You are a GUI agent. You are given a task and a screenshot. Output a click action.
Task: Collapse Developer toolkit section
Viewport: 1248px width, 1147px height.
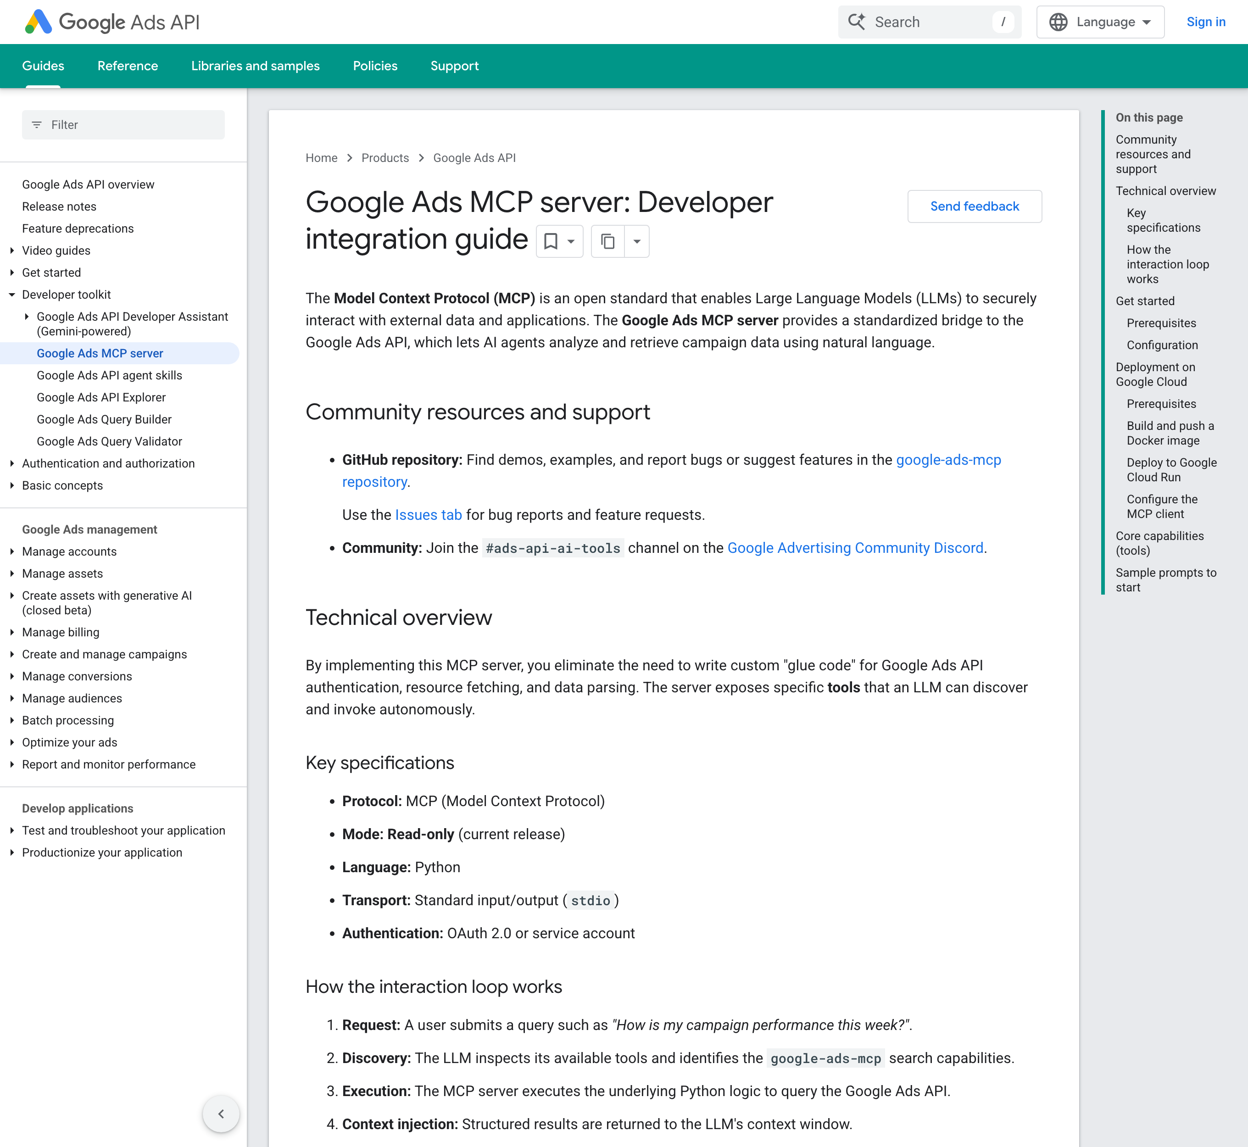[x=12, y=295]
